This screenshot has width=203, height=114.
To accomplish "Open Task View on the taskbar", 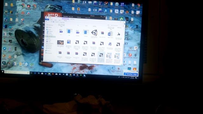I will tap(31, 73).
